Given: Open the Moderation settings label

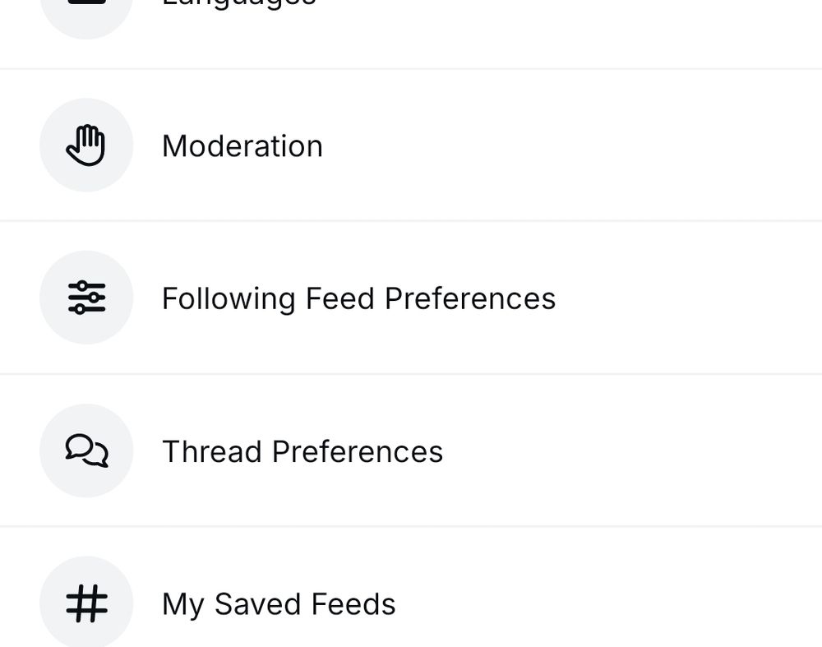Looking at the screenshot, I should coord(242,146).
